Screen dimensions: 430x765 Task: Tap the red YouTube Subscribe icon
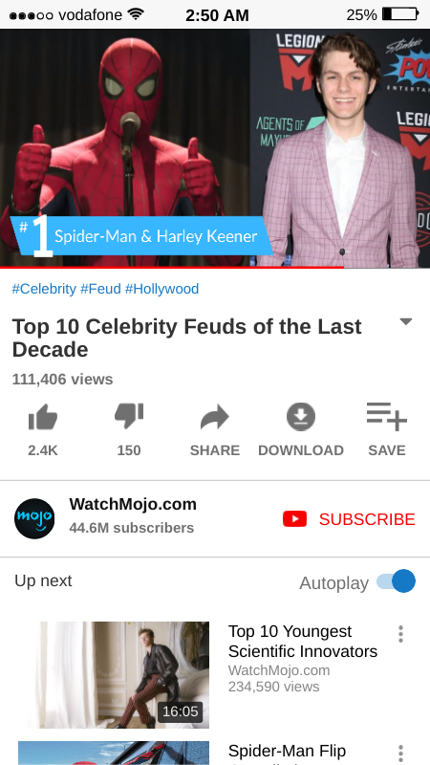pyautogui.click(x=295, y=519)
